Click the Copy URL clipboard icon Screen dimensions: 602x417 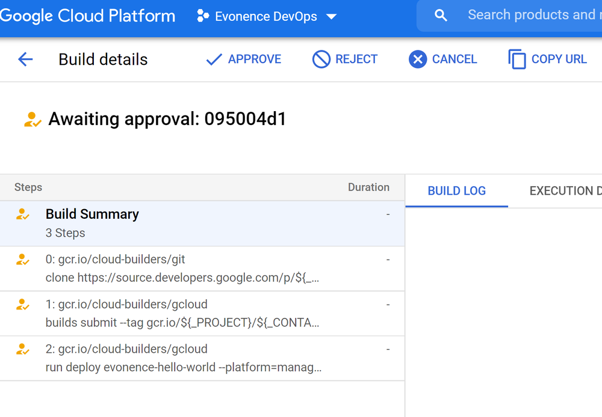point(516,59)
